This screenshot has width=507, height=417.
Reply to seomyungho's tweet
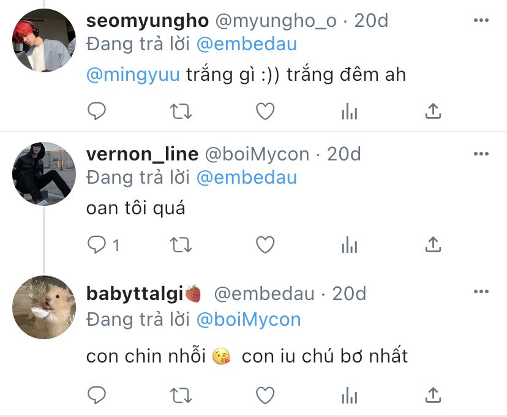tap(97, 111)
